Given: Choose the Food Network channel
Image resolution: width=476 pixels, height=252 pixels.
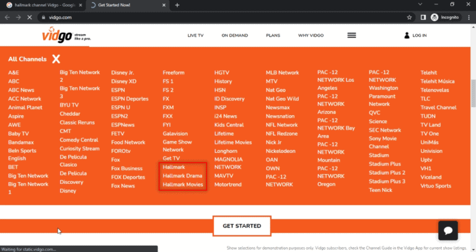Looking at the screenshot, I should (128, 142).
